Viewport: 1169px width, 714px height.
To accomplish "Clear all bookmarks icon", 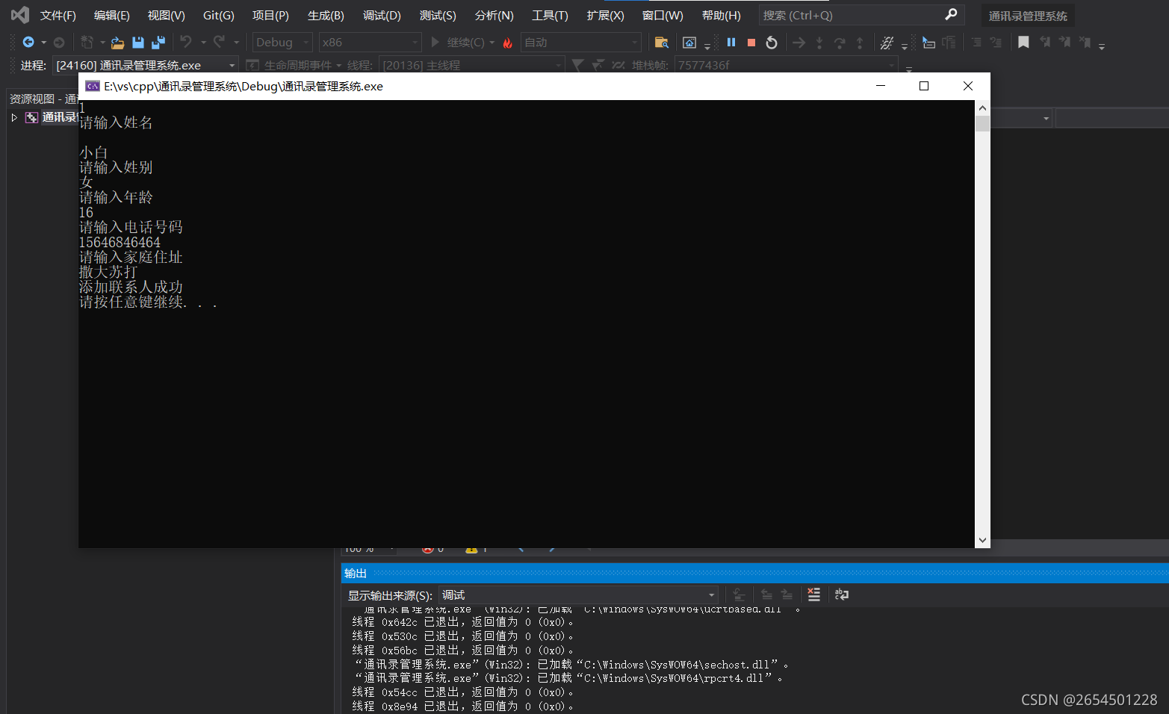I will click(x=1085, y=43).
